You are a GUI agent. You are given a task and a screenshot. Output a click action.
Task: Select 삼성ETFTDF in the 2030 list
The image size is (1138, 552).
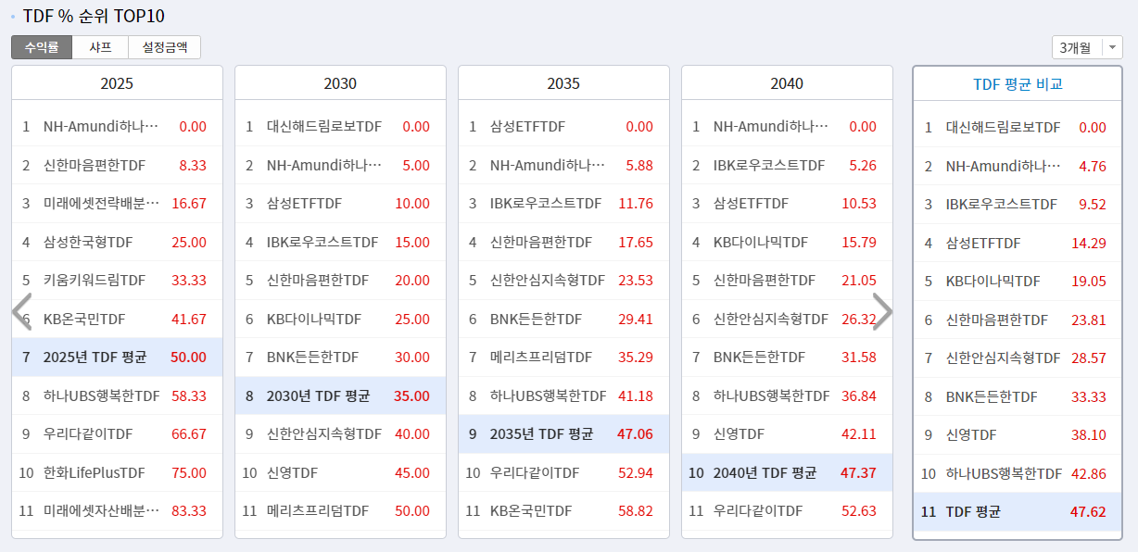click(340, 204)
